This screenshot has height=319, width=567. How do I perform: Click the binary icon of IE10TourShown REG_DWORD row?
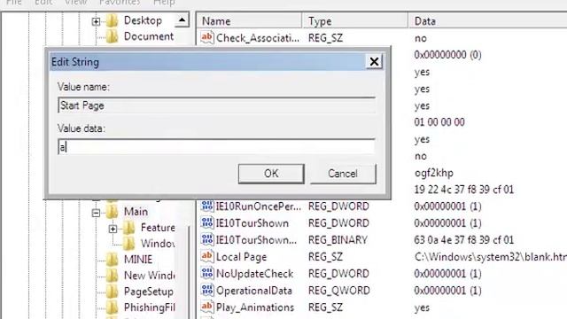tap(206, 222)
